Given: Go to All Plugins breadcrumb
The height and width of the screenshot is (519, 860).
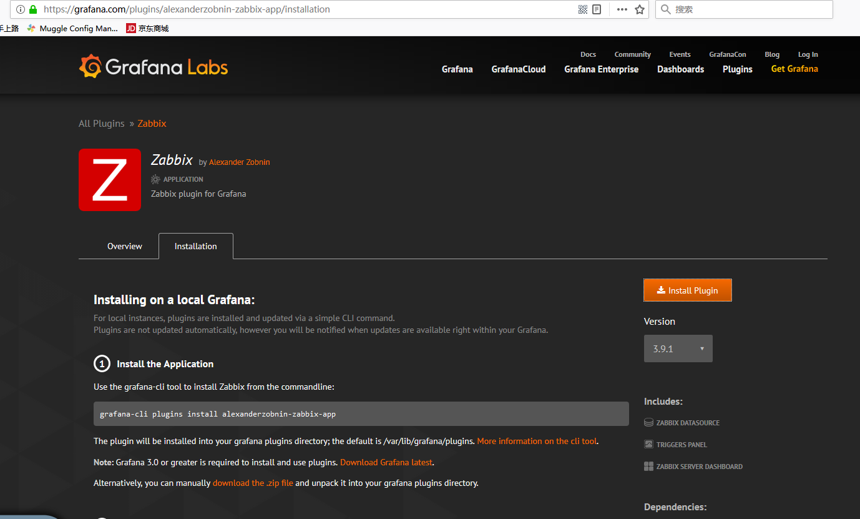Looking at the screenshot, I should pyautogui.click(x=102, y=124).
